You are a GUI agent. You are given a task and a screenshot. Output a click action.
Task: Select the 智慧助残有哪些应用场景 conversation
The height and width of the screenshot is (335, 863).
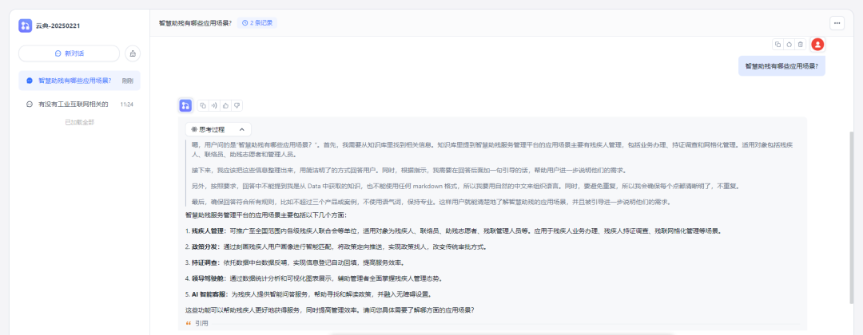click(x=79, y=81)
